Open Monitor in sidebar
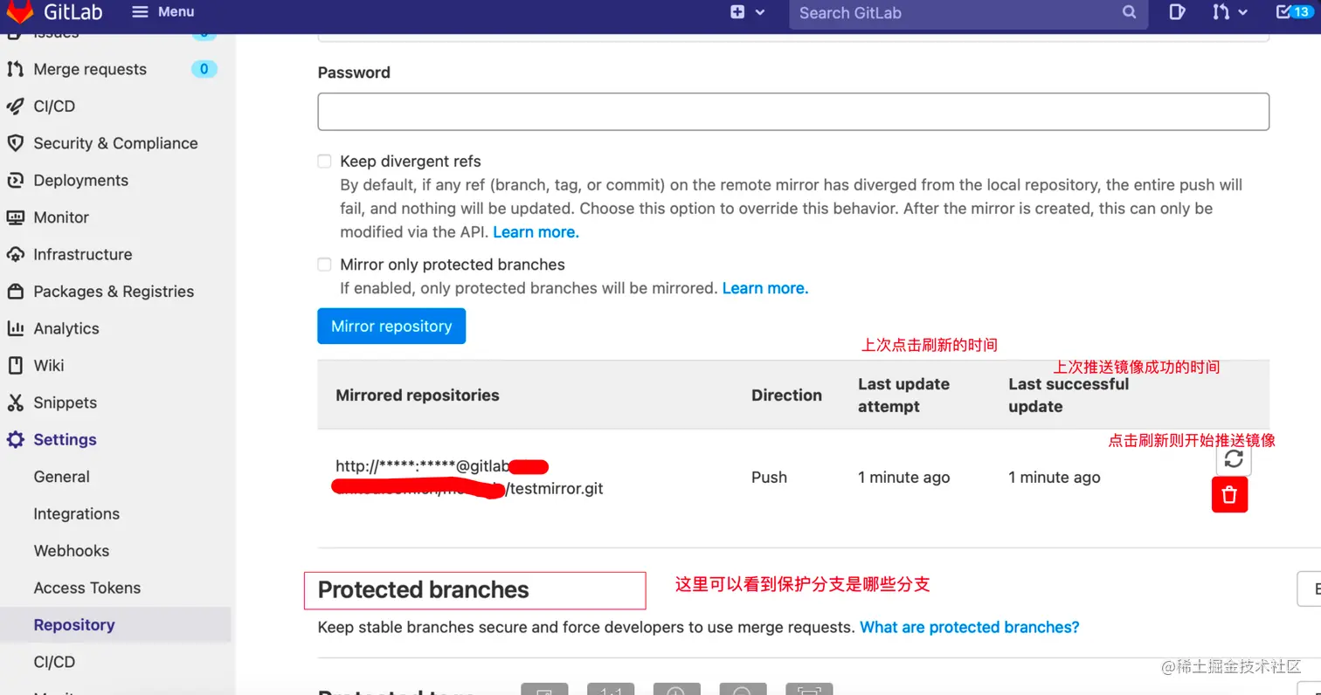Viewport: 1321px width, 695px height. pyautogui.click(x=61, y=217)
